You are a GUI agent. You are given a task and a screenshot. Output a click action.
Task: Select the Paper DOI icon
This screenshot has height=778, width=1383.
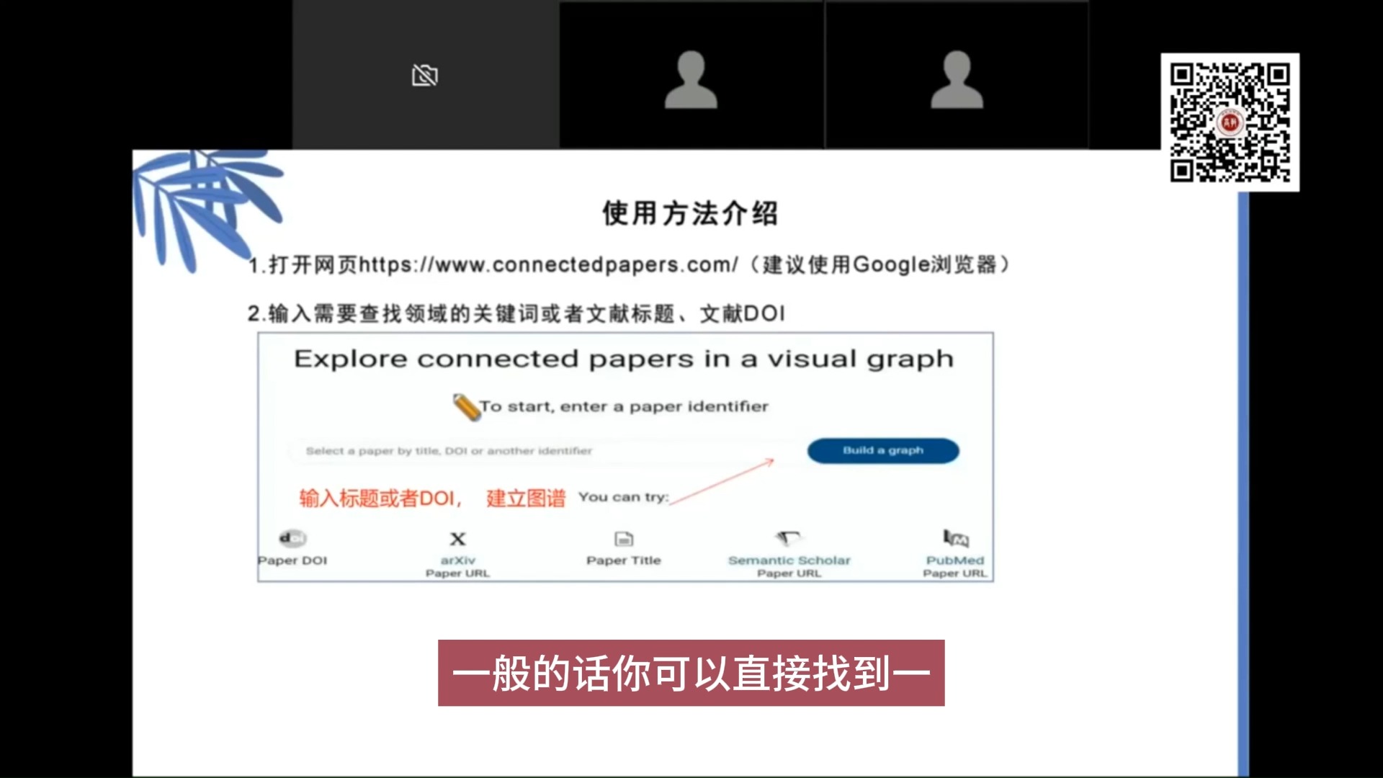click(292, 538)
